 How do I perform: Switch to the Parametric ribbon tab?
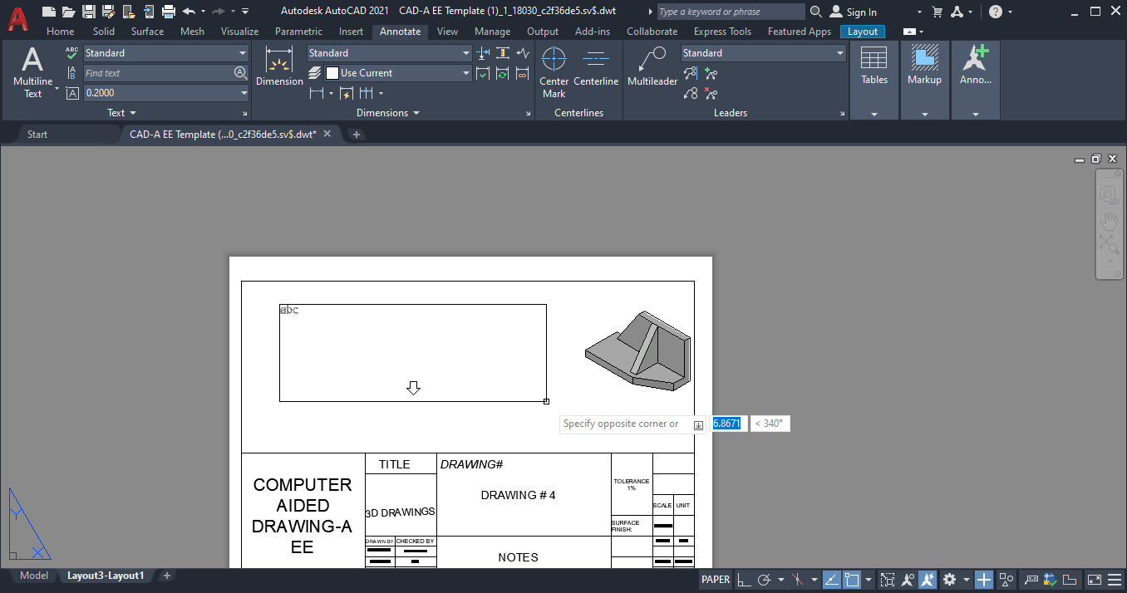[x=298, y=31]
